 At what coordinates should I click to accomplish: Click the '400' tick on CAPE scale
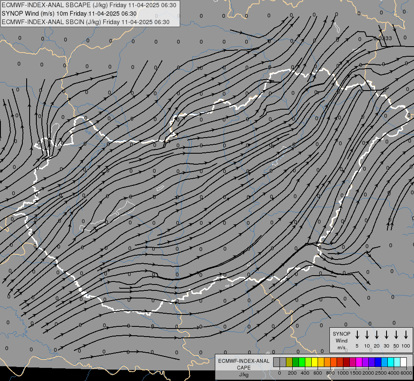click(x=305, y=373)
